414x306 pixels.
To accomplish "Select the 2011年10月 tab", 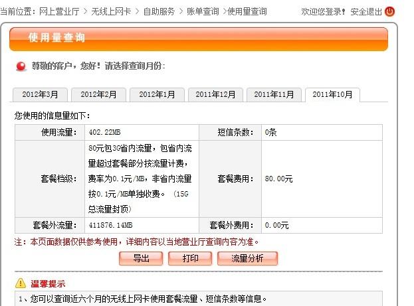I will 332,94.
